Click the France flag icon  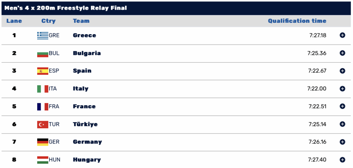(43, 107)
